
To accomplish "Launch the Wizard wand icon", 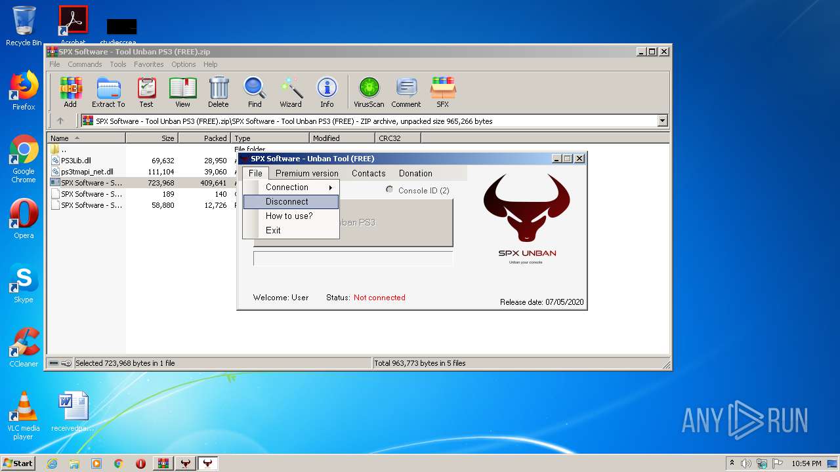I will 291,92.
